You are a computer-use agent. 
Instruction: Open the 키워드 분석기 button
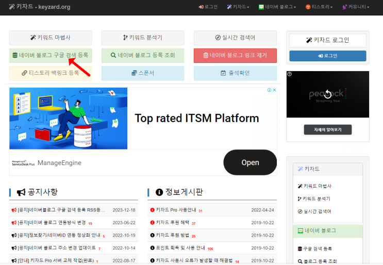pos(143,38)
